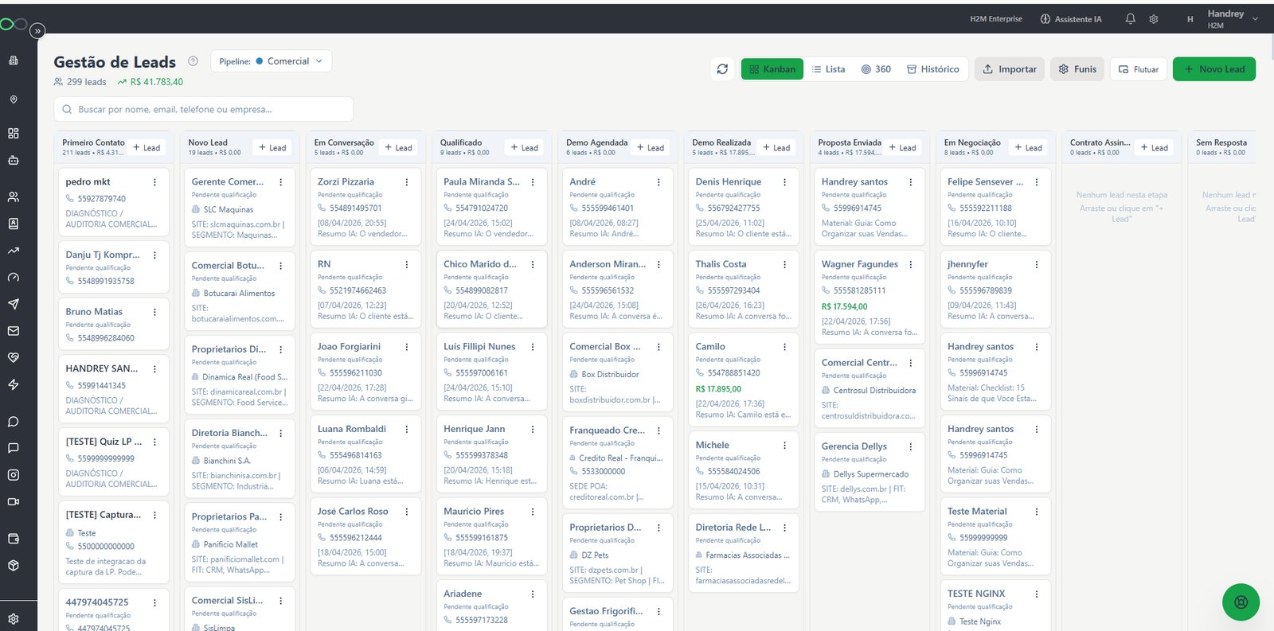Open the Gerencia Dellys lead card
The width and height of the screenshot is (1274, 631).
tap(870, 472)
